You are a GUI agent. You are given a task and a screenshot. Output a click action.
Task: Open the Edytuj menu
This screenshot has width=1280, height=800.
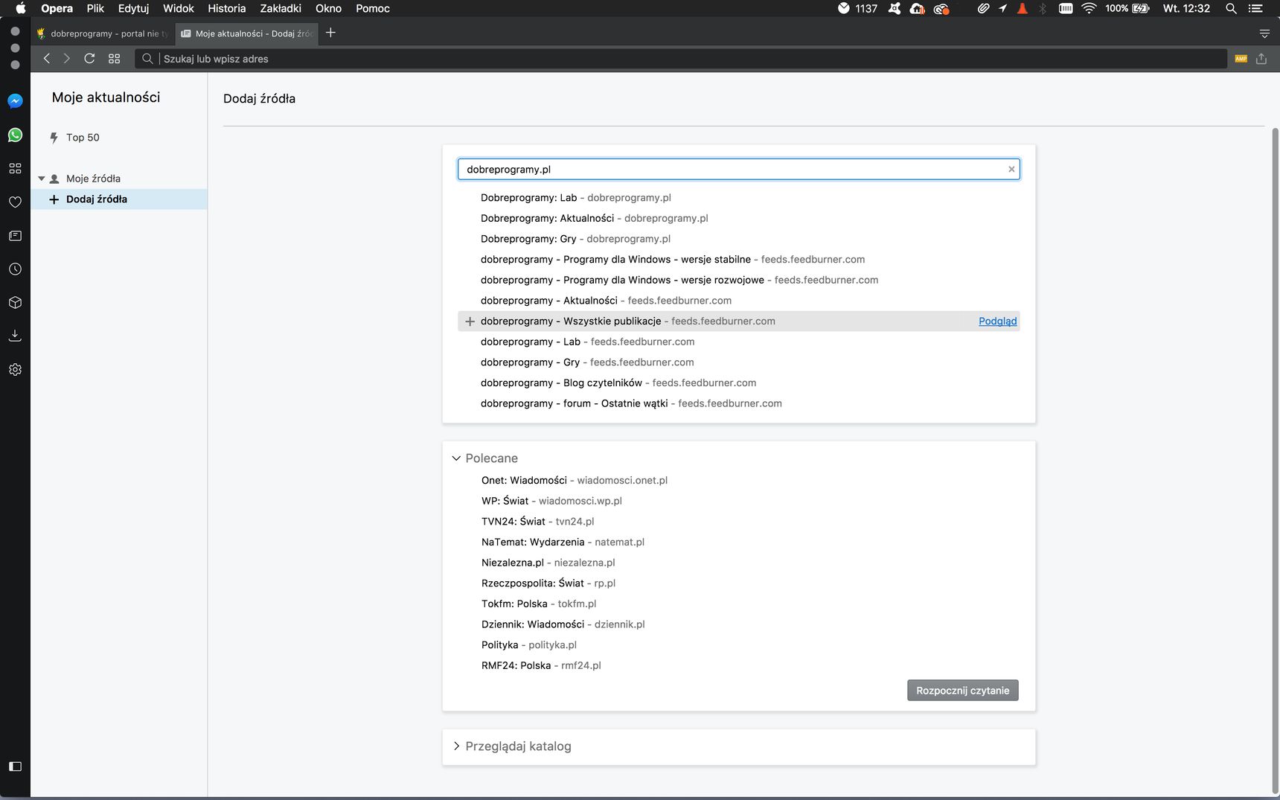(133, 8)
